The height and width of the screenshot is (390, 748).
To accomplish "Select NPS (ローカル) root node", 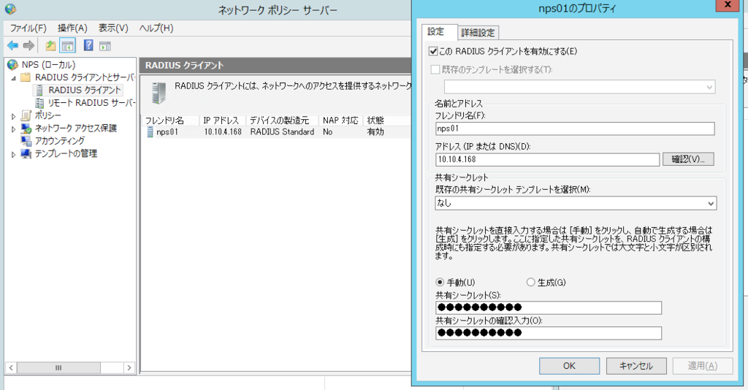I will pos(48,64).
